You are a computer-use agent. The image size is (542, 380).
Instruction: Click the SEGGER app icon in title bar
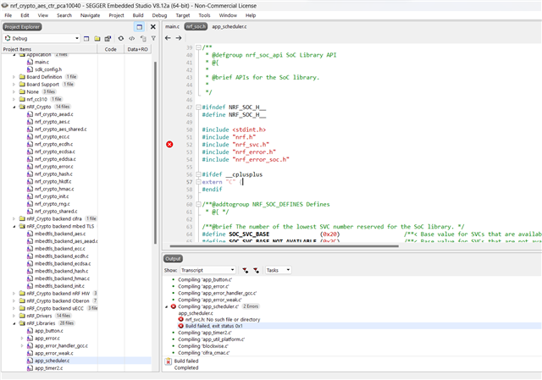[x=5, y=6]
